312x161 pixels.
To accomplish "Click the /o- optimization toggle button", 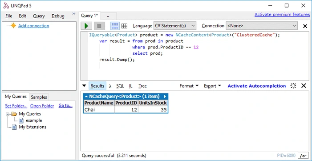I will pyautogui.click(x=303, y=155).
